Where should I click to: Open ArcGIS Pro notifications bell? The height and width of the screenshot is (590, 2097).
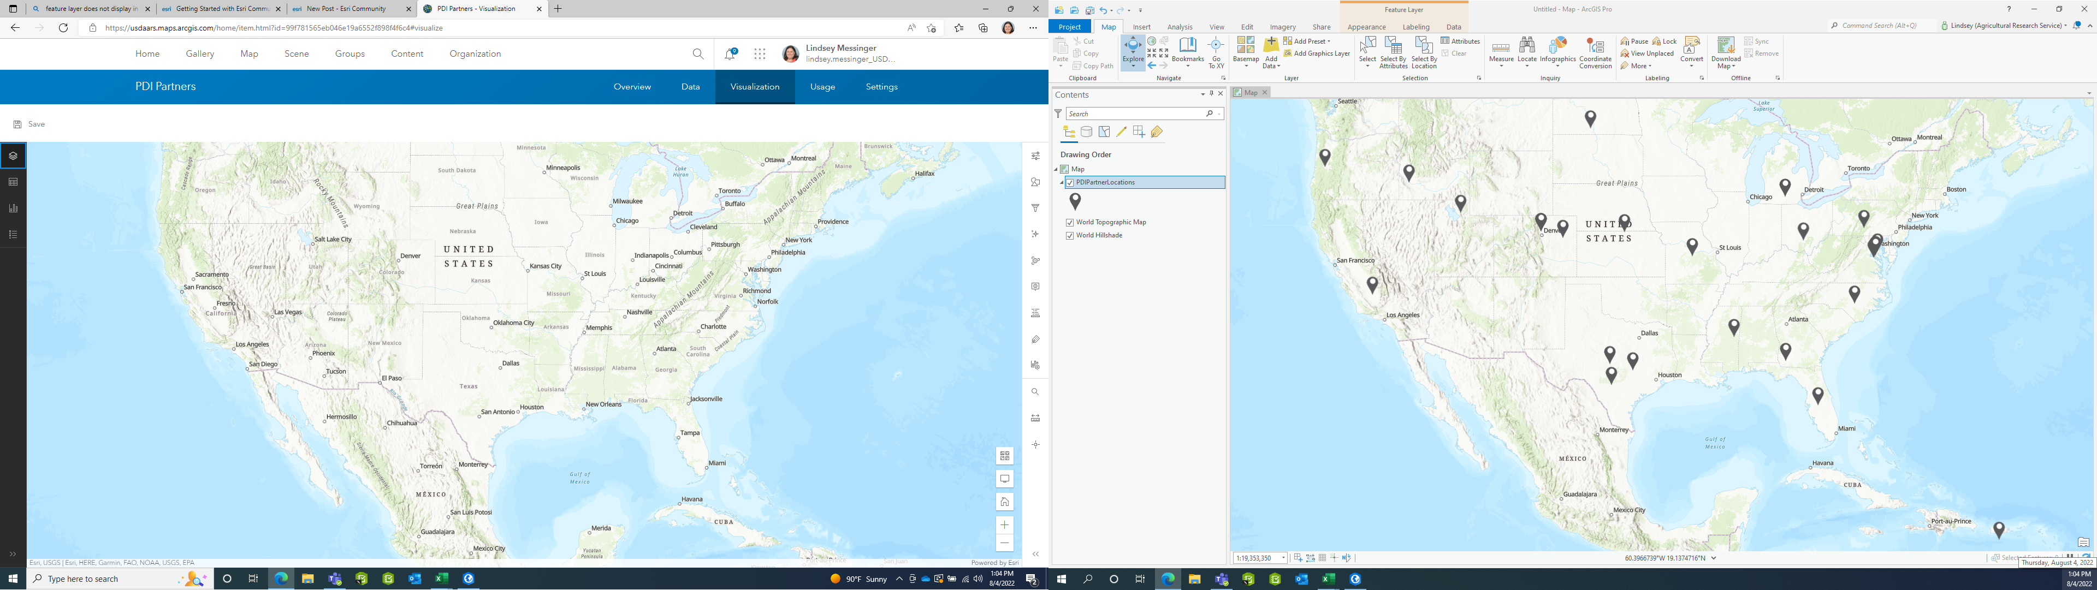(x=2077, y=25)
